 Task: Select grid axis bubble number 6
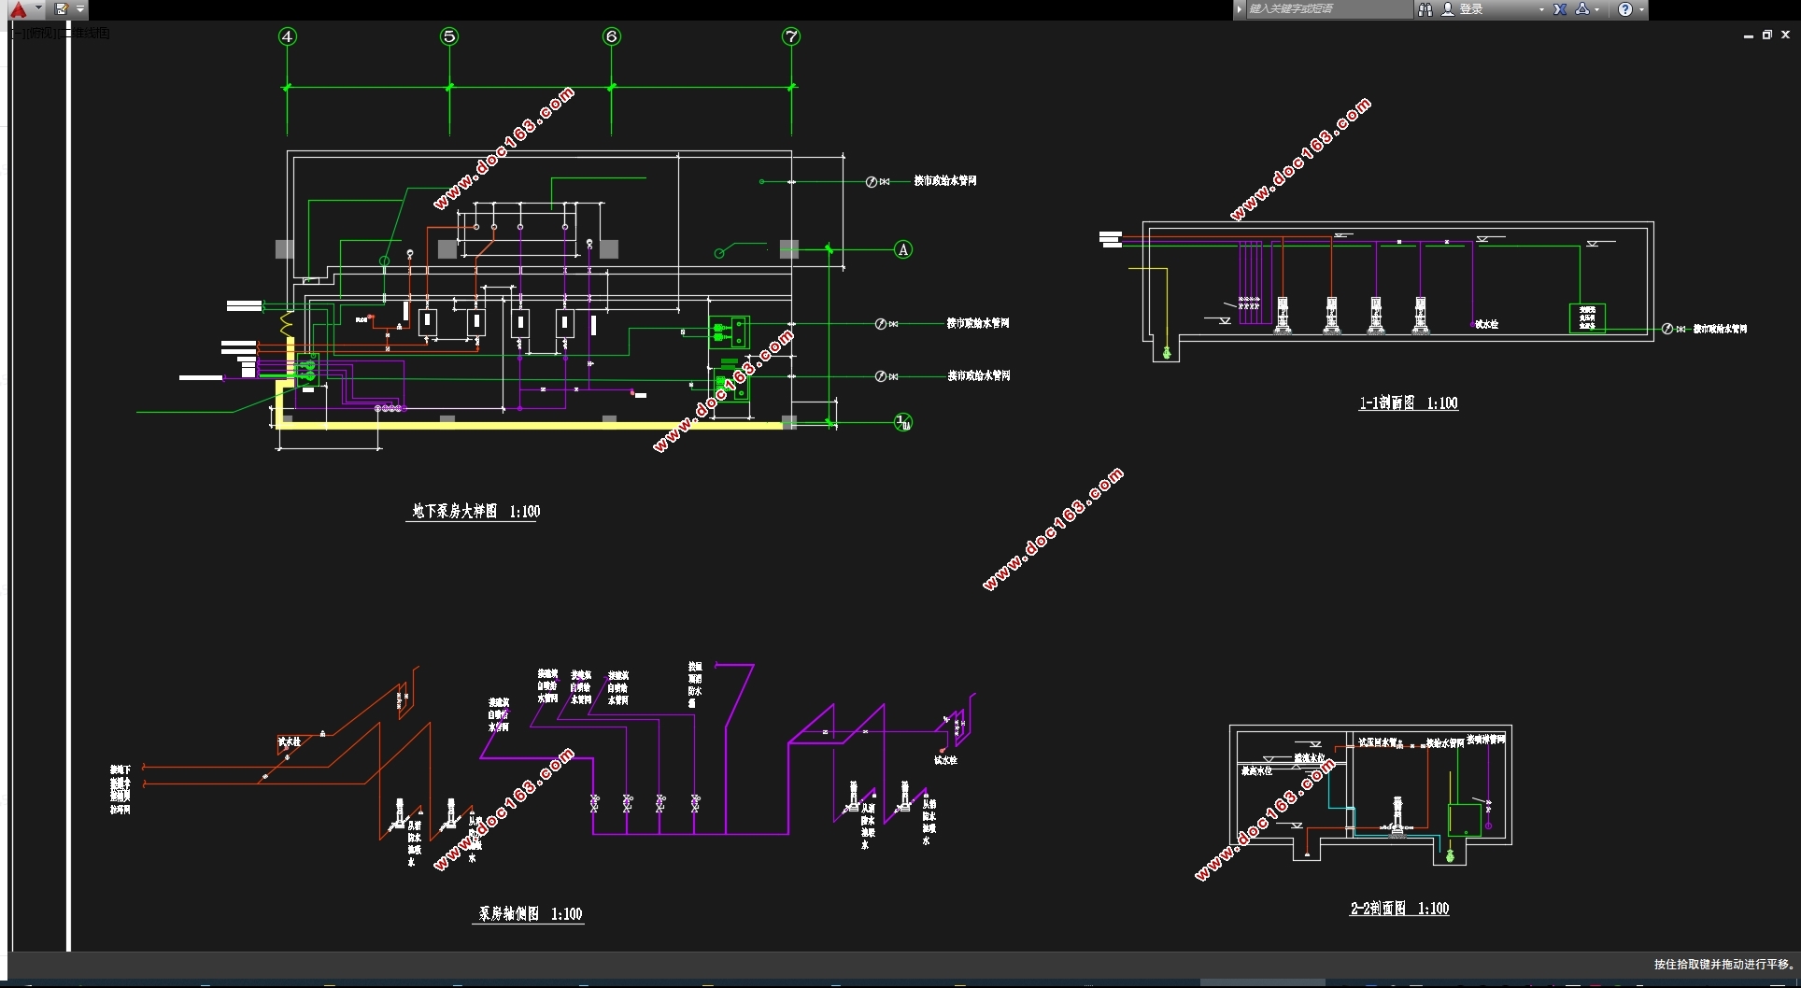point(612,36)
